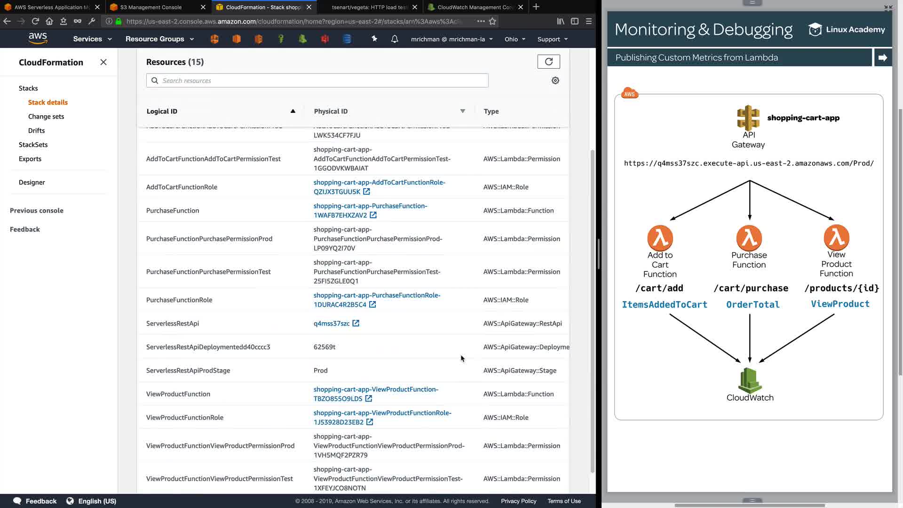903x508 pixels.
Task: Open external link icon next to q4mss37szc
Action: 356,324
